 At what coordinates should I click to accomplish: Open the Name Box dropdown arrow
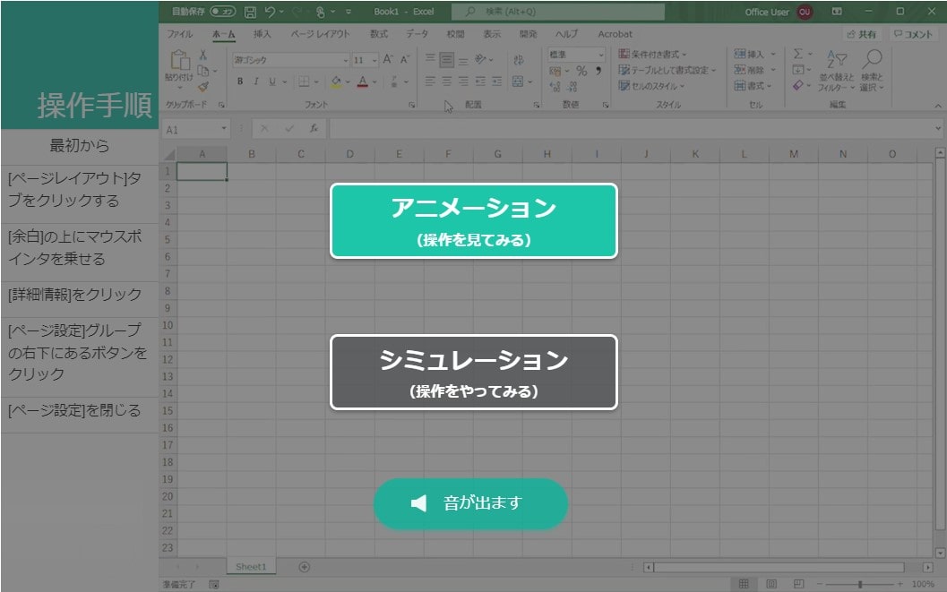click(223, 129)
